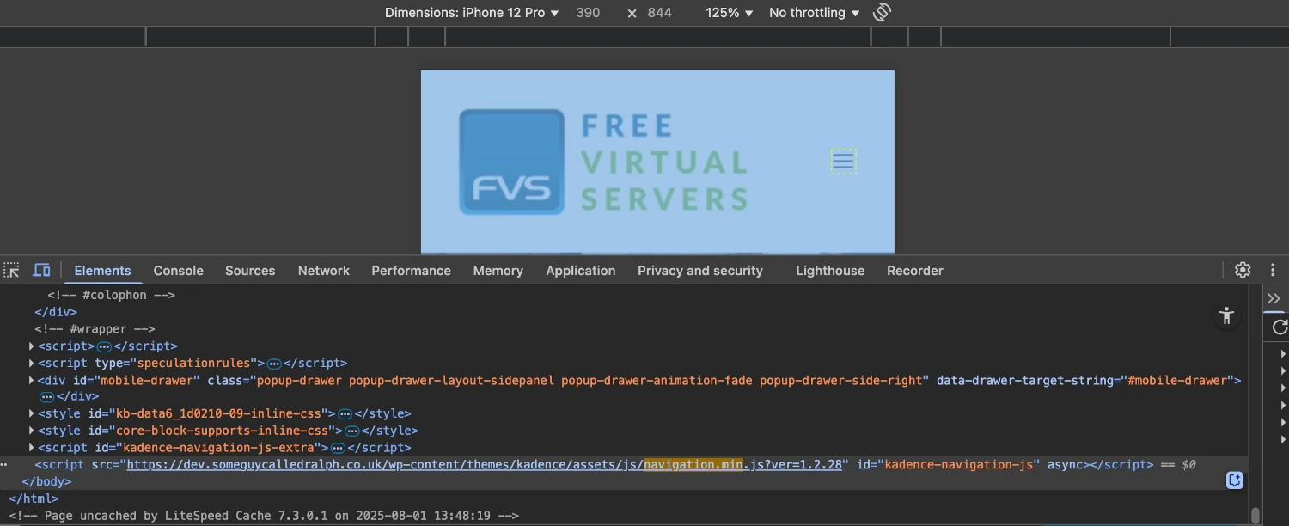Click the id="mobile-drawer" attribute value
This screenshot has width=1289, height=526.
(148, 380)
